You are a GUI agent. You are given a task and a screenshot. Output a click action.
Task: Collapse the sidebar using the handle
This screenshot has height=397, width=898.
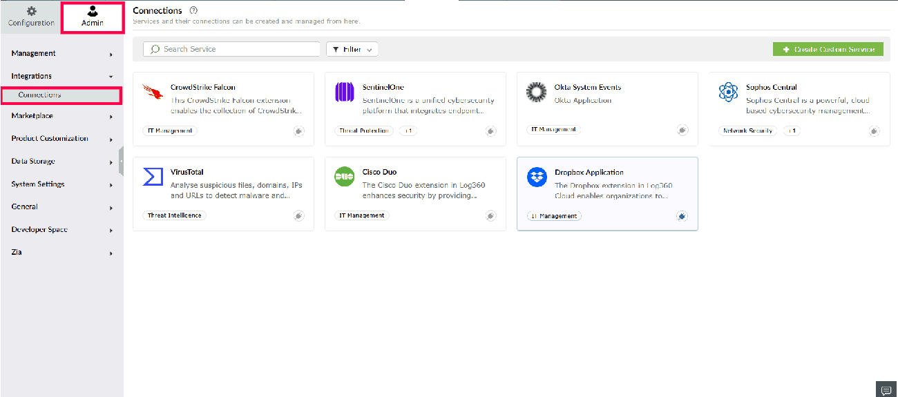(122, 162)
